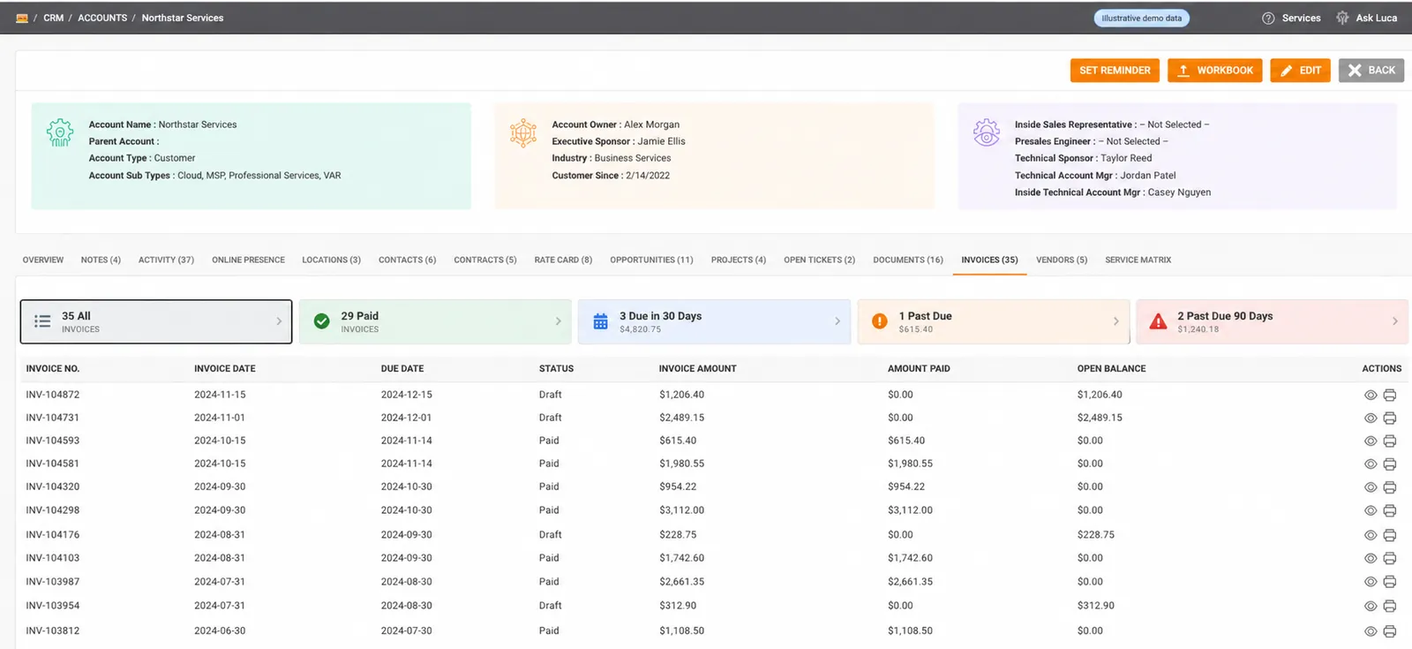Image resolution: width=1412 pixels, height=649 pixels.
Task: Open the Activity (37) tab
Action: (166, 260)
